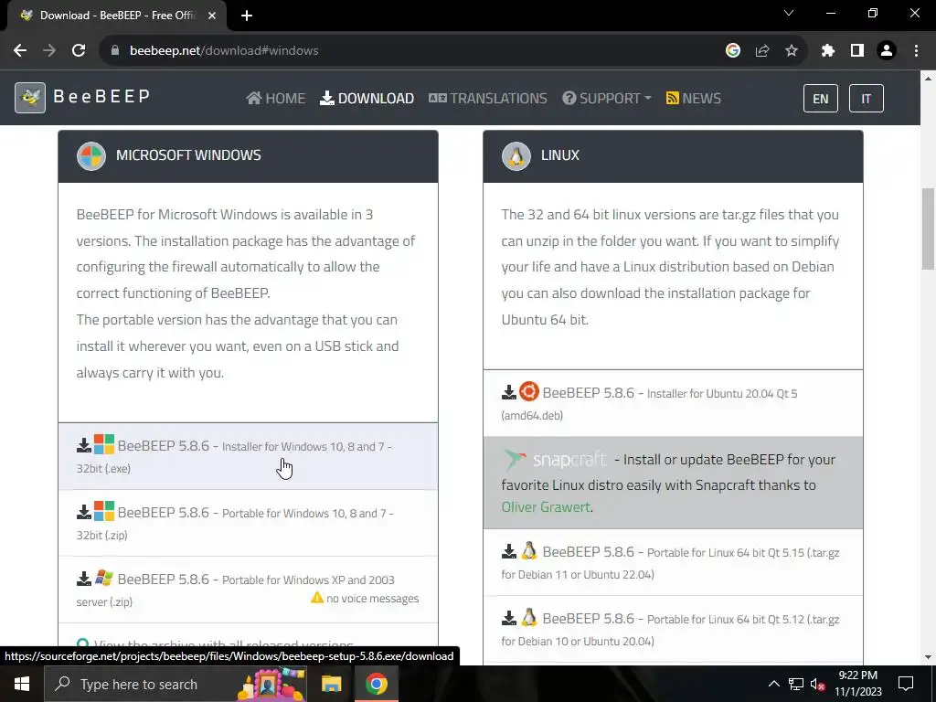The image size is (936, 702).
Task: Switch language to EN
Action: 821,99
